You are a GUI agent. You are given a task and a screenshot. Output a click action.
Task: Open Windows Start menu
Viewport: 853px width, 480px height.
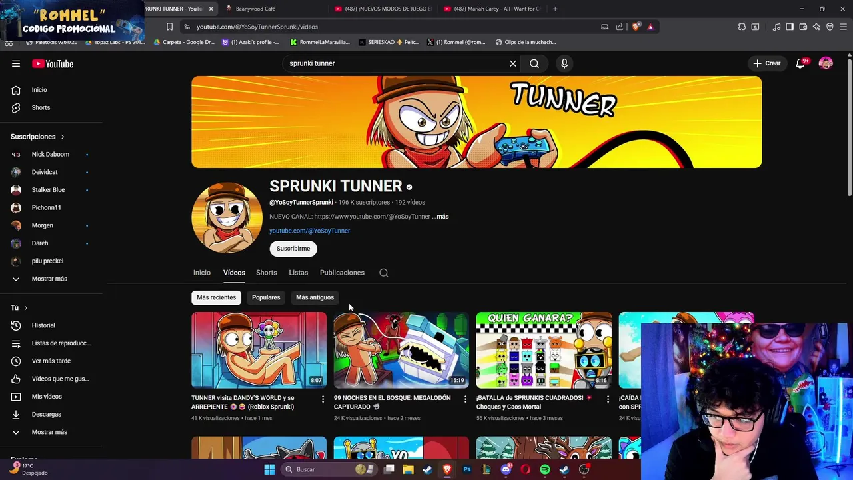[x=269, y=469]
